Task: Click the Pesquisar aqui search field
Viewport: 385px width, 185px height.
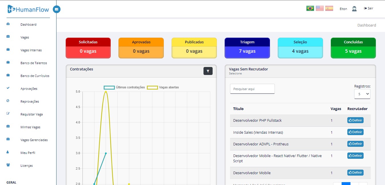Action: coord(252,89)
